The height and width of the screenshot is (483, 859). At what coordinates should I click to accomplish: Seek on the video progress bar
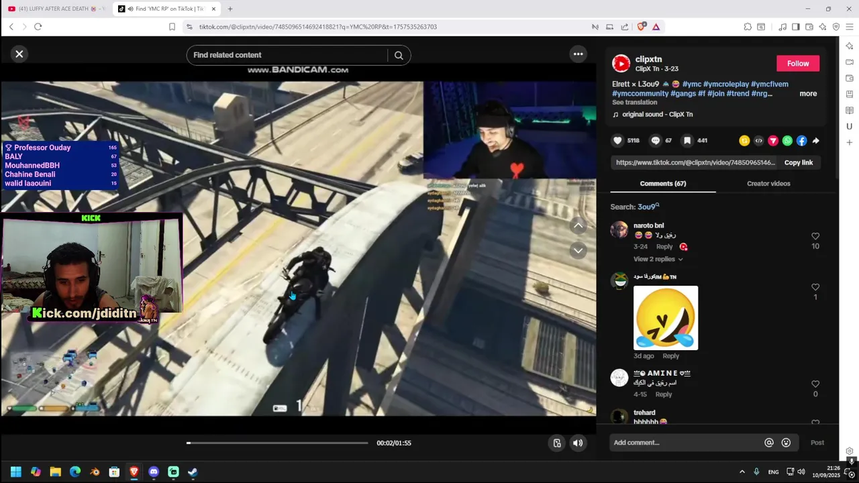(278, 443)
